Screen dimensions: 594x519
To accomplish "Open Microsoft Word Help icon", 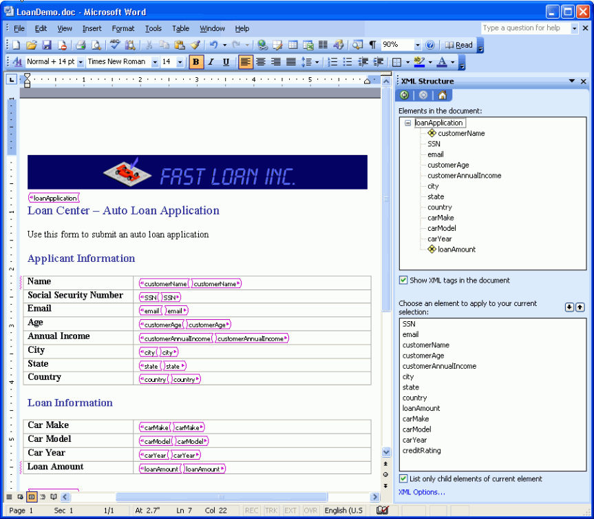I will coord(429,45).
